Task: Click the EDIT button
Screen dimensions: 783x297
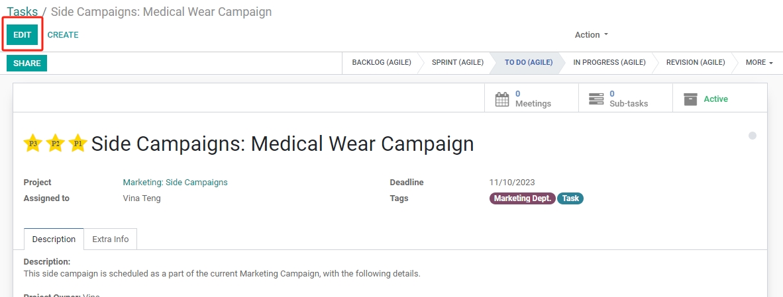Action: (x=22, y=35)
